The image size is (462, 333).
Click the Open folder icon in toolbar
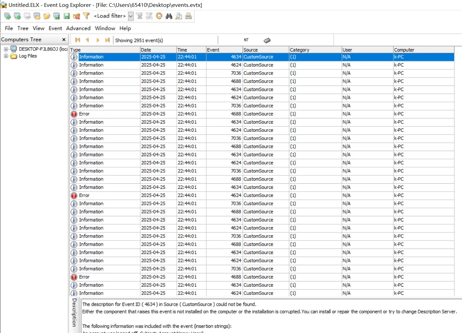pyautogui.click(x=47, y=16)
